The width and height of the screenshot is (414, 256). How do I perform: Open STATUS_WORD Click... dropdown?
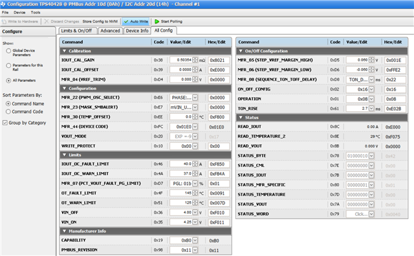tap(371, 214)
